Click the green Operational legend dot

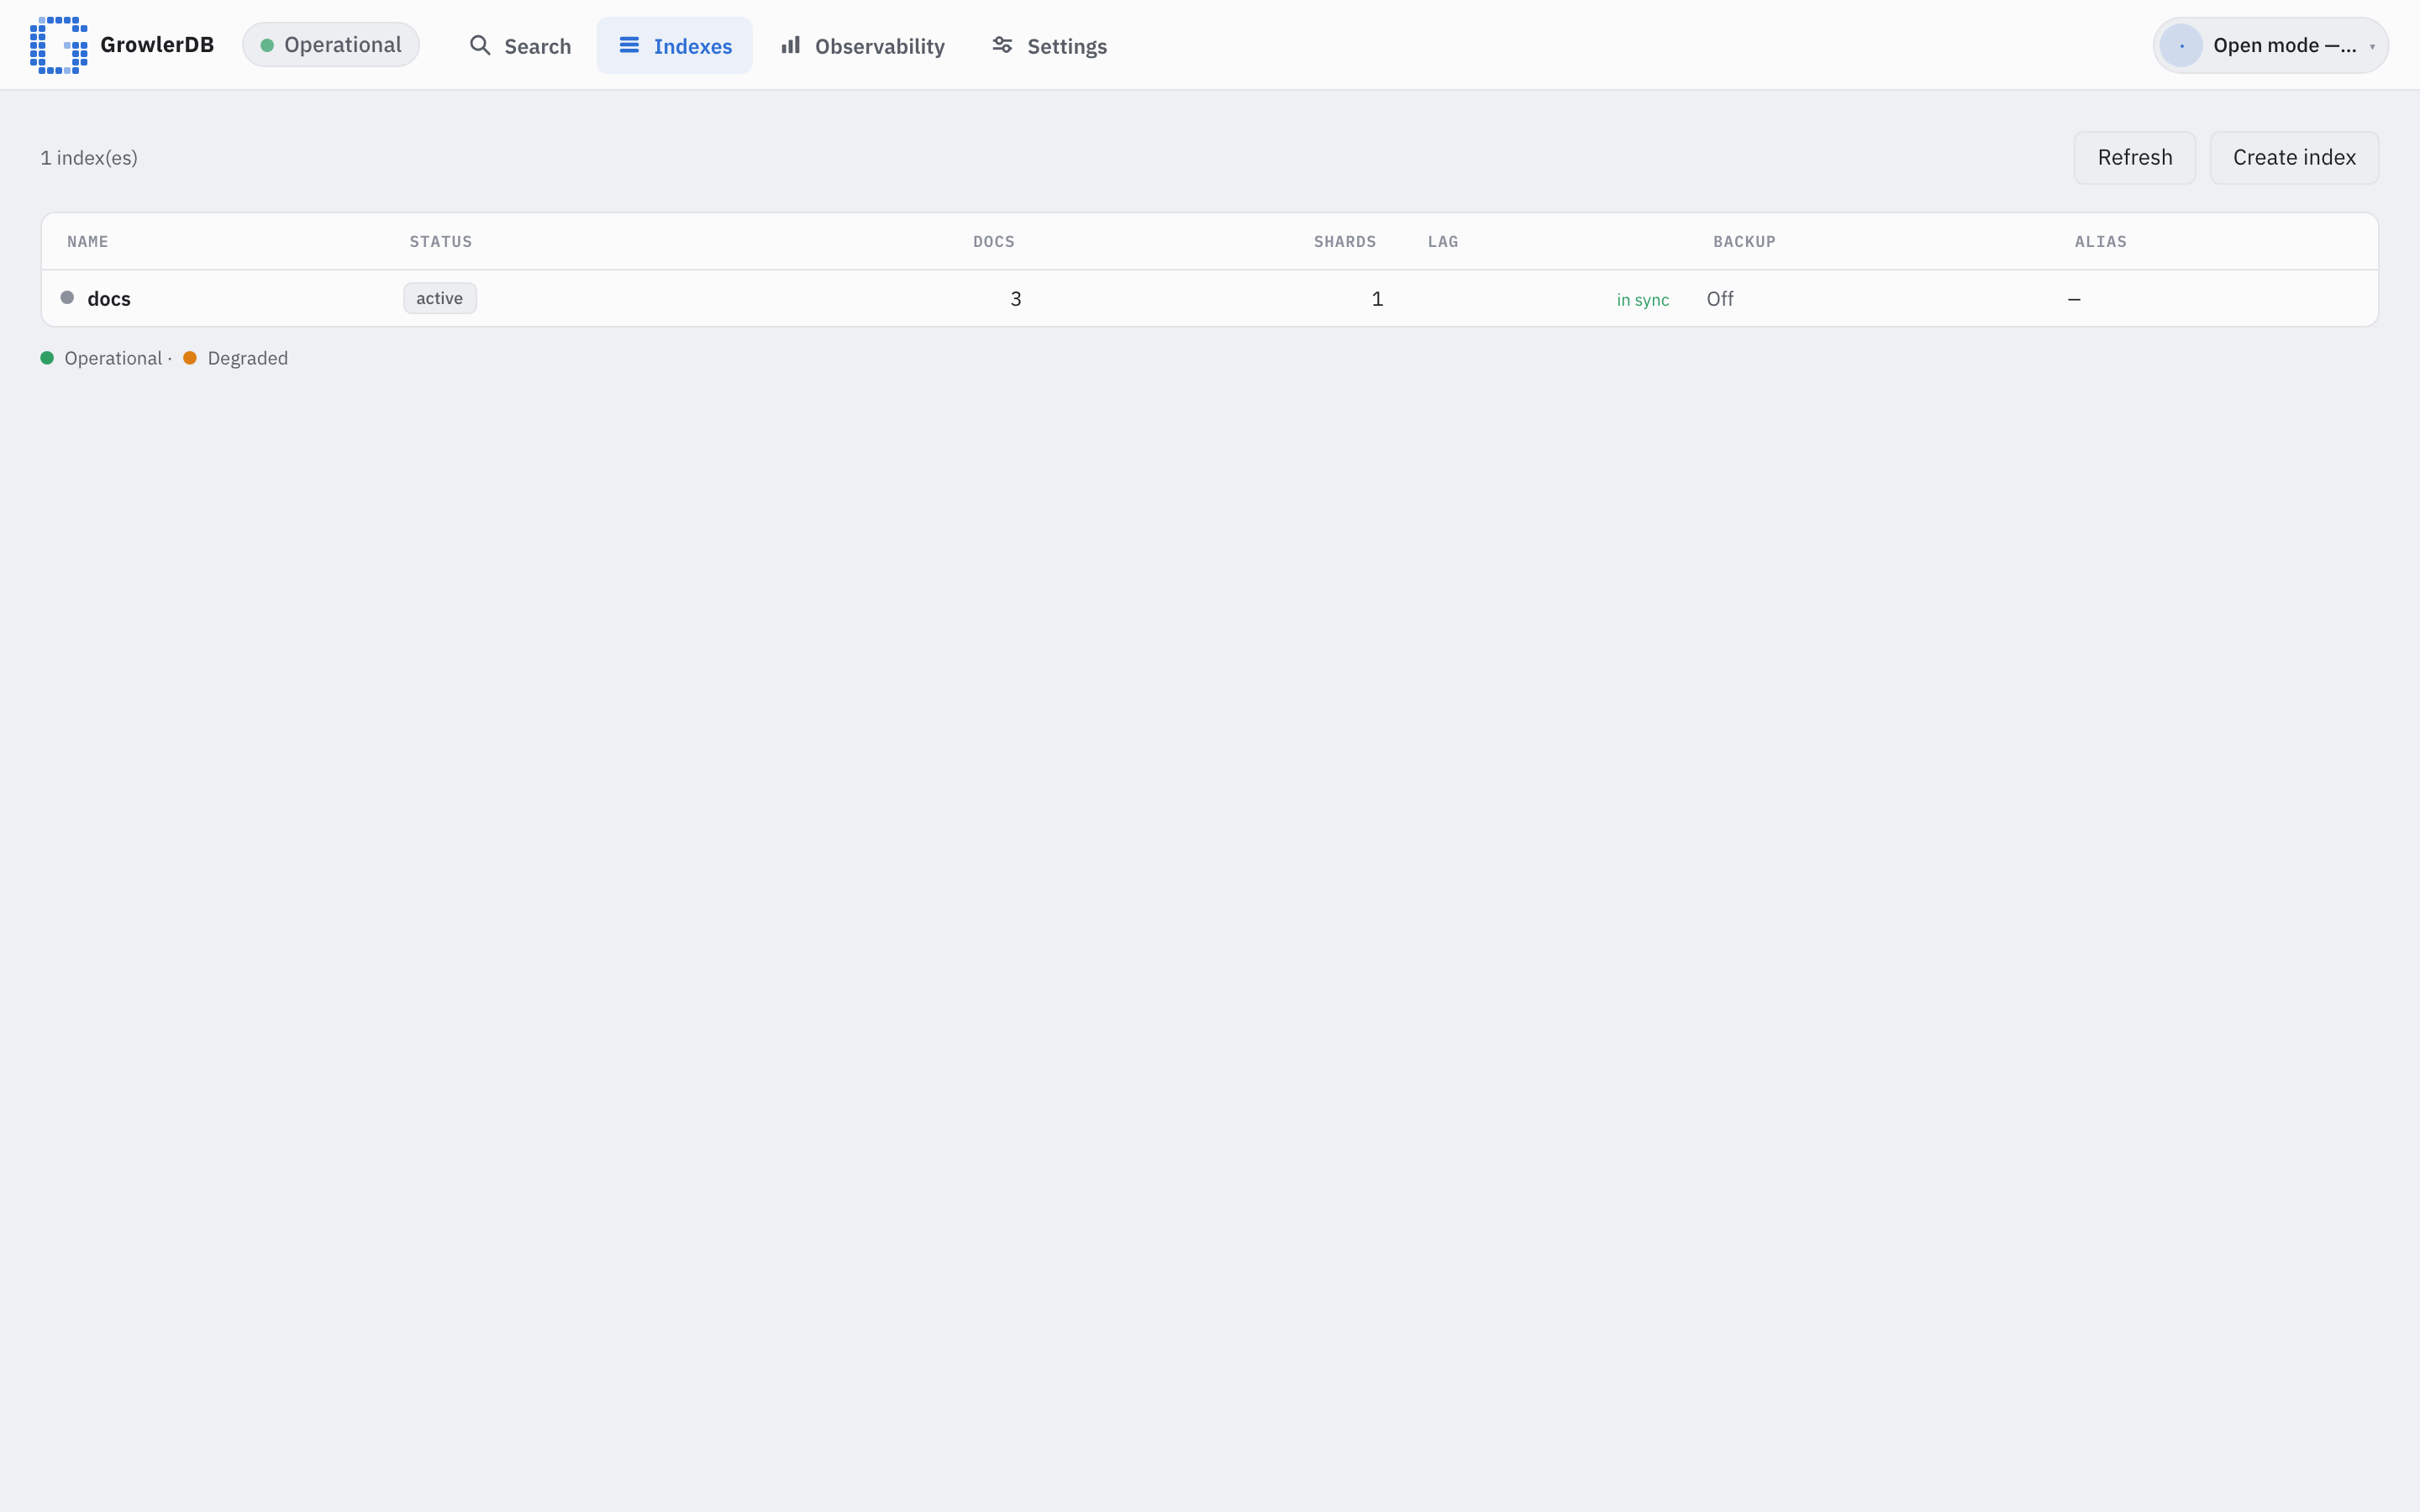47,358
